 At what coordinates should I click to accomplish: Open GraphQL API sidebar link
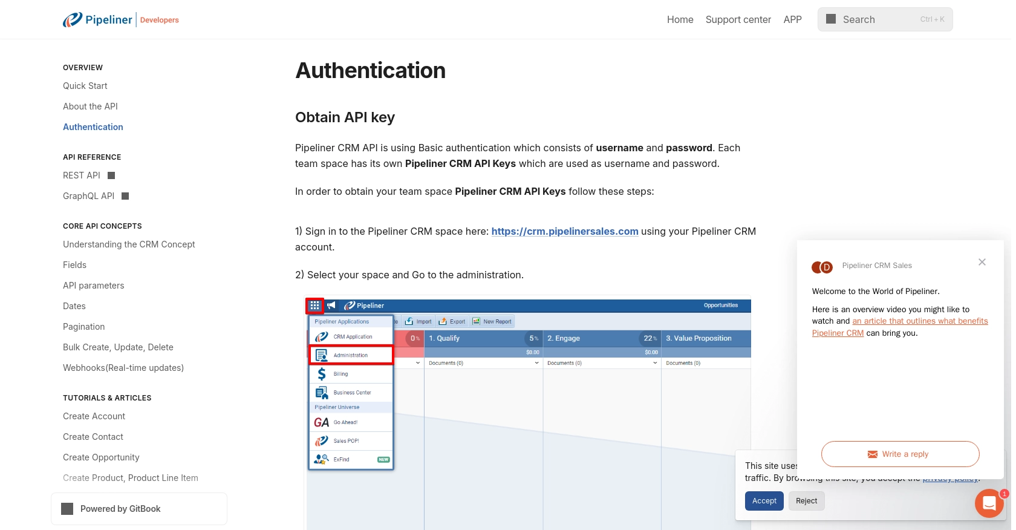(88, 196)
